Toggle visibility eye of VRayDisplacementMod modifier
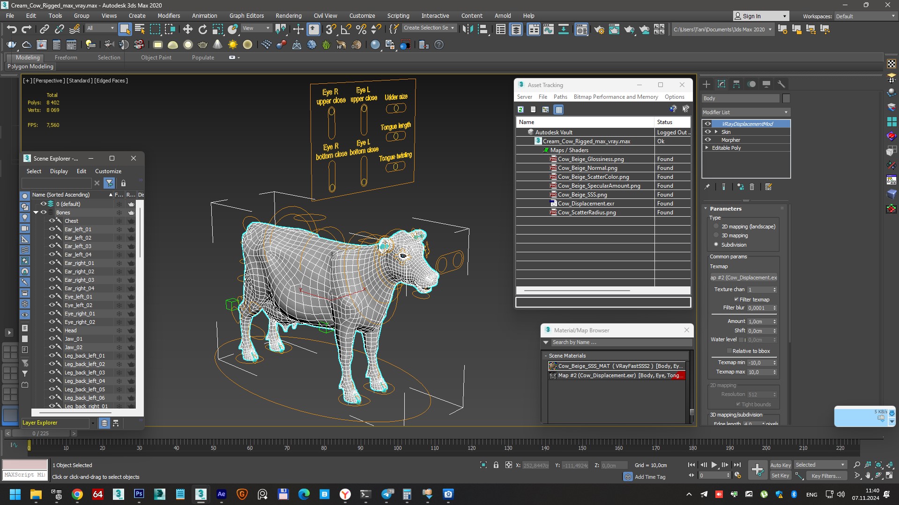The height and width of the screenshot is (505, 899). coord(708,124)
